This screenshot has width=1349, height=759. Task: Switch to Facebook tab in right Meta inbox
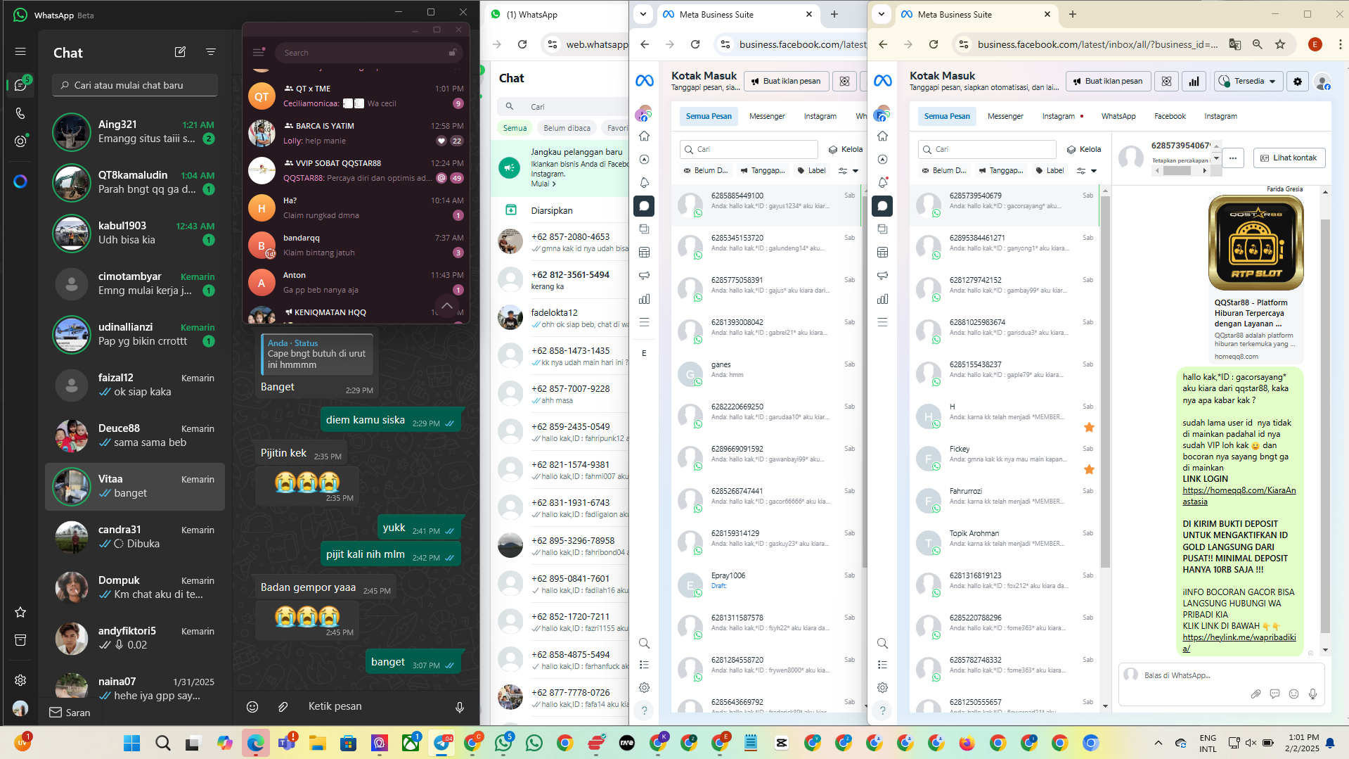click(1170, 116)
